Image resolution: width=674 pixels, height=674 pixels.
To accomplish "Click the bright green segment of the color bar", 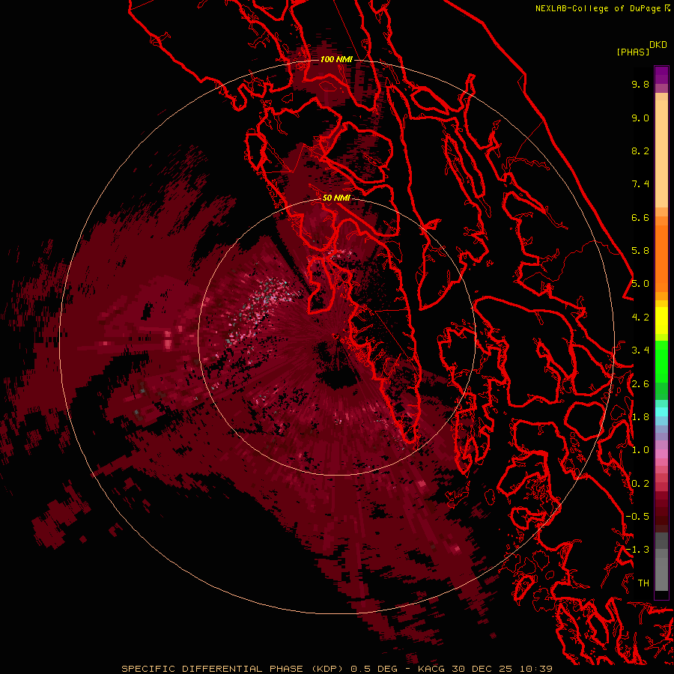I will [x=661, y=361].
